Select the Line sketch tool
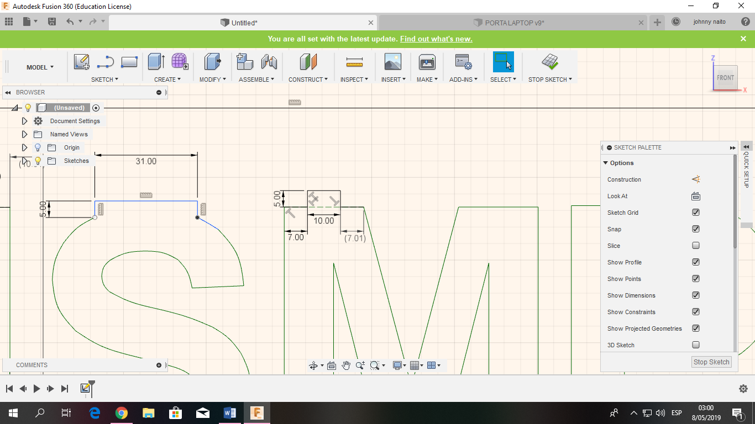The width and height of the screenshot is (755, 424). (105, 62)
